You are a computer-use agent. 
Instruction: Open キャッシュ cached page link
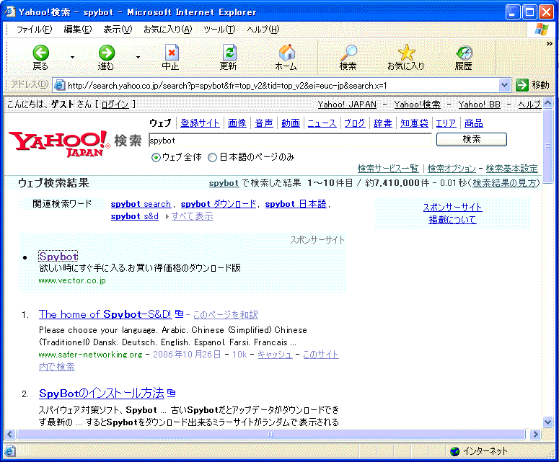(x=275, y=355)
